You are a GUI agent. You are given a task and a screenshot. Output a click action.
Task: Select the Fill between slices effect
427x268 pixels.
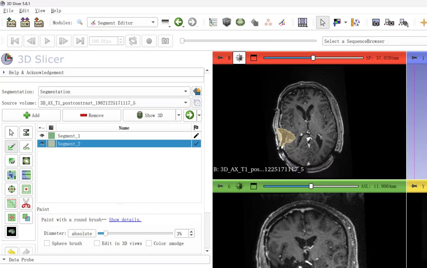[x=26, y=175]
